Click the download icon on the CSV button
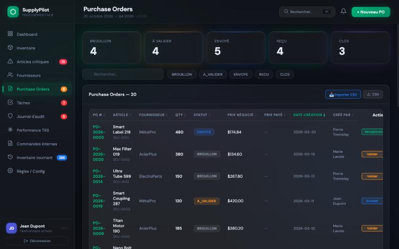The image size is (399, 249). pyautogui.click(x=369, y=94)
